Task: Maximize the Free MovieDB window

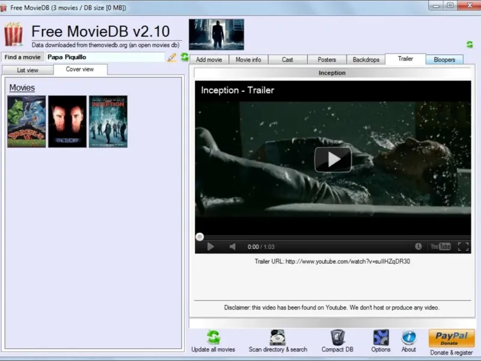Action: (x=450, y=5)
